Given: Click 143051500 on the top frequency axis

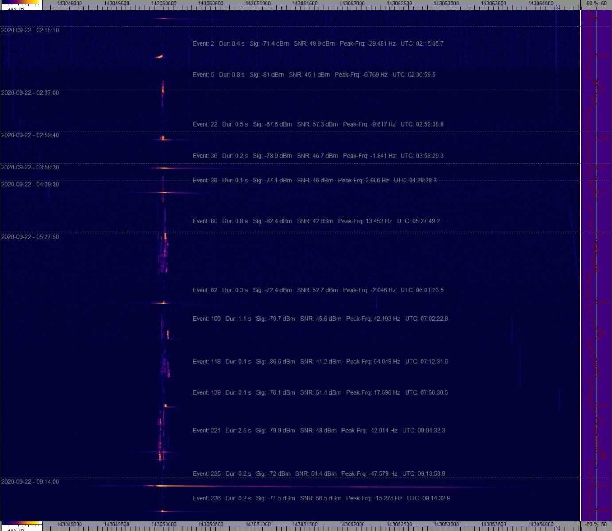Looking at the screenshot, I should click(305, 3).
